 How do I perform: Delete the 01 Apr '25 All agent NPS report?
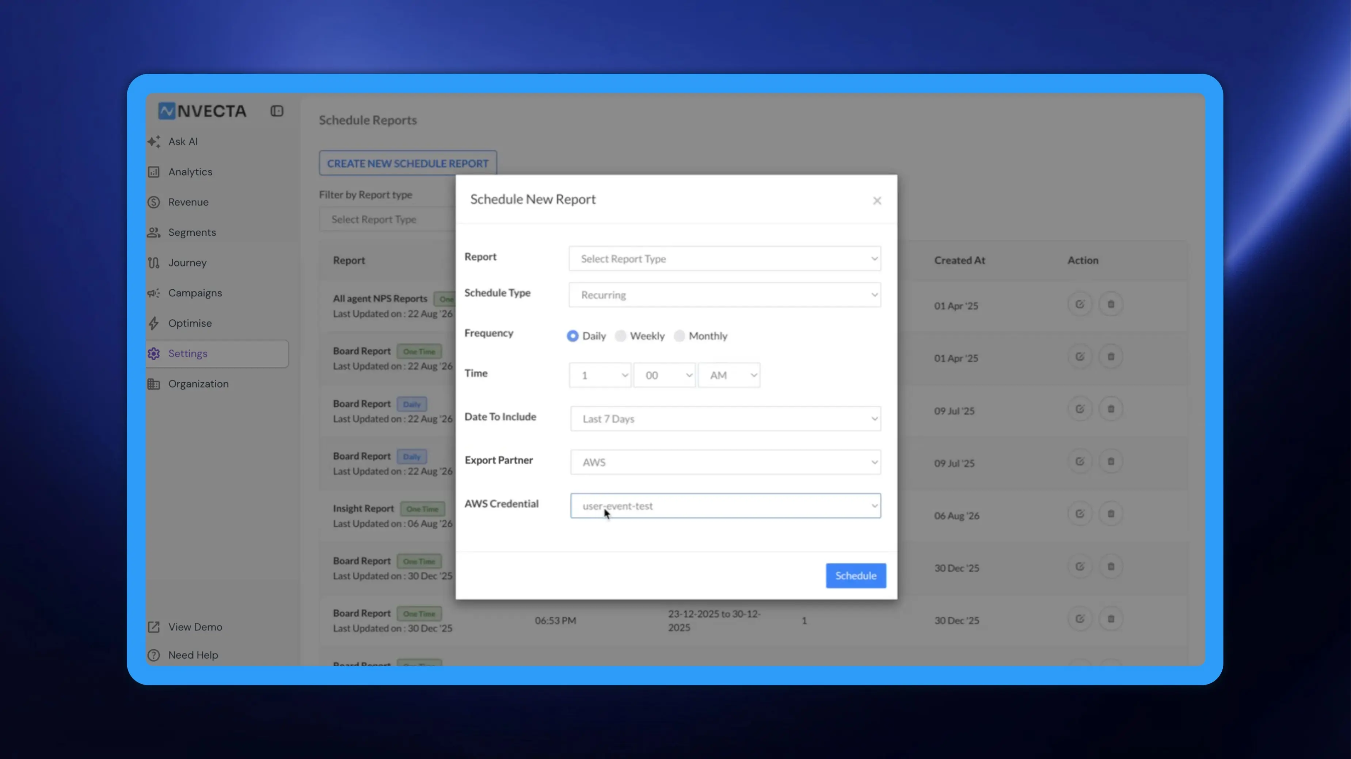coord(1111,304)
